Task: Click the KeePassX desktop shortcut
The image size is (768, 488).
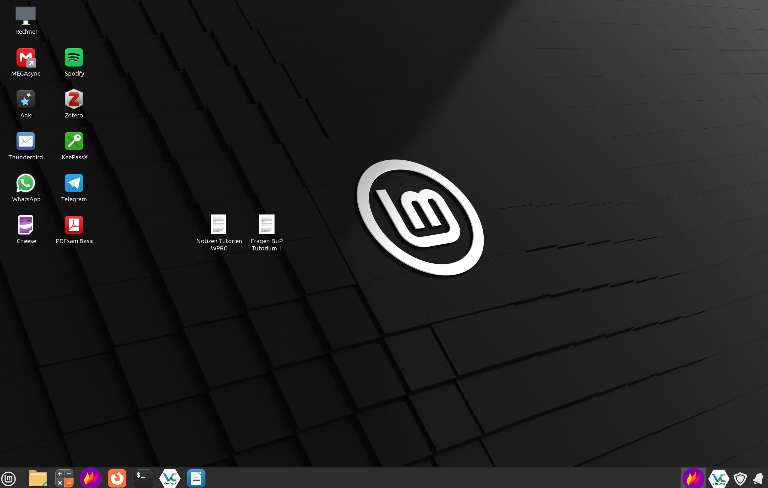Action: pyautogui.click(x=74, y=141)
